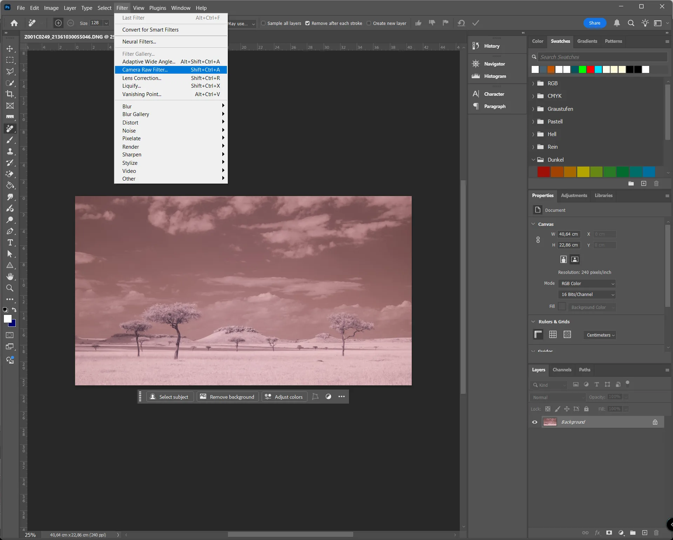673x540 pixels.
Task: Enable Sample all layers checkbox
Action: [x=263, y=23]
